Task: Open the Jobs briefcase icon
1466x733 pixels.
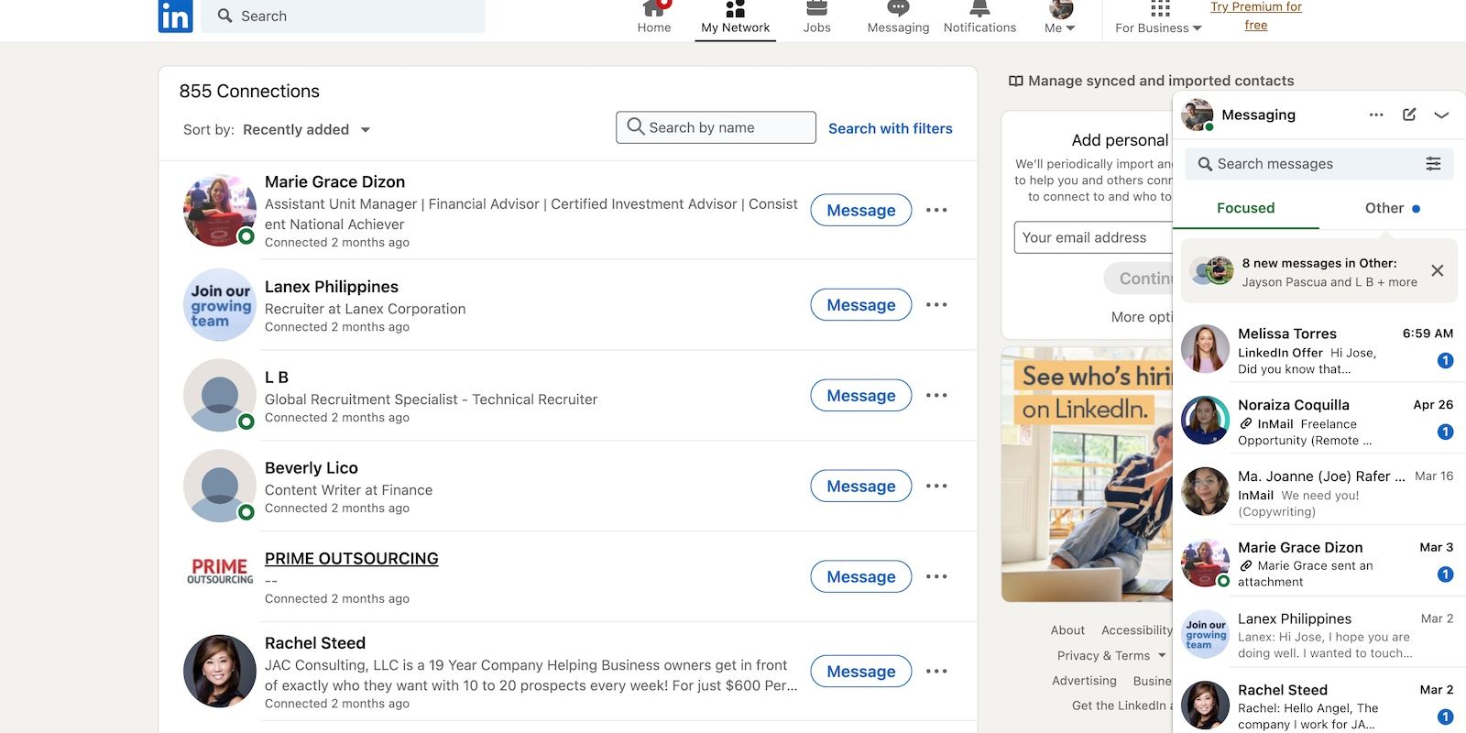Action: pos(816,8)
